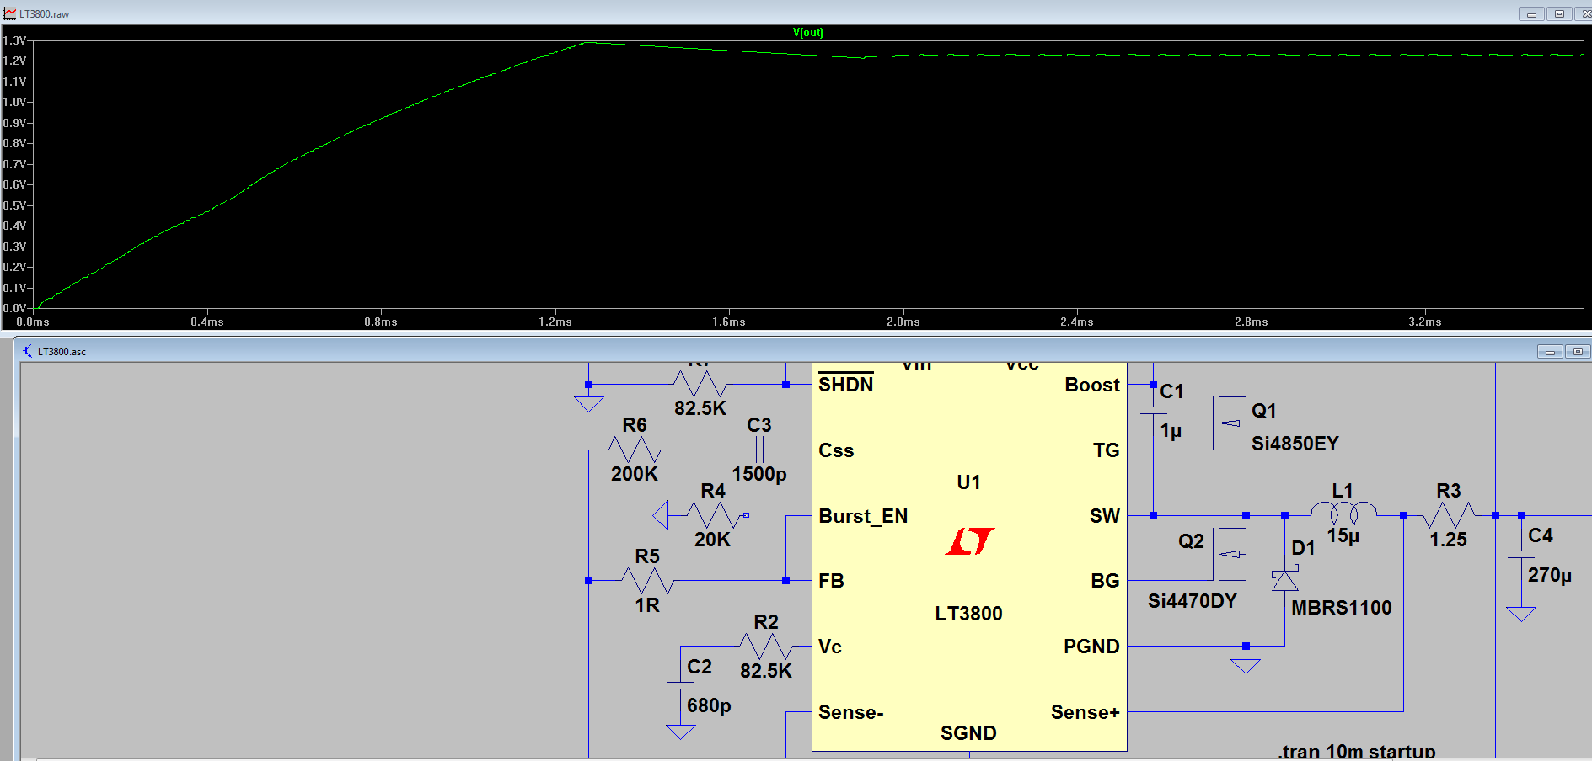This screenshot has width=1592, height=761.
Task: Close the LT3800.raw waveform window
Action: (1584, 13)
